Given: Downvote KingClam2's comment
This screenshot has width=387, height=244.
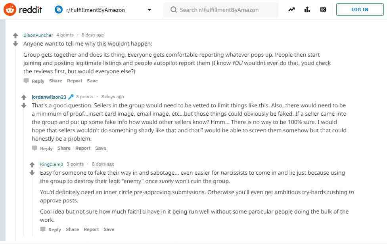Looking at the screenshot, I should coord(32,173).
